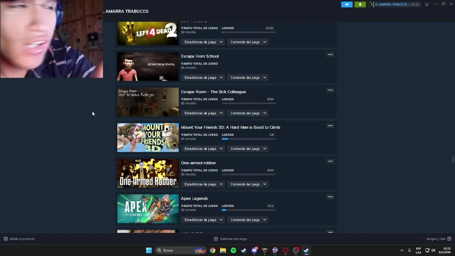Viewport: 455px width, 256px height.
Task: Open the ESP LAA language switcher
Action: click(x=418, y=250)
